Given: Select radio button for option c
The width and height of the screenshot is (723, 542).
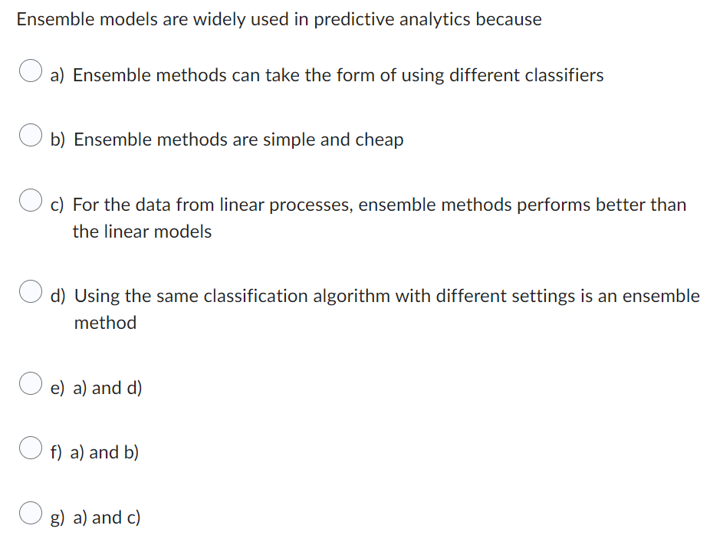Looking at the screenshot, I should (30, 199).
